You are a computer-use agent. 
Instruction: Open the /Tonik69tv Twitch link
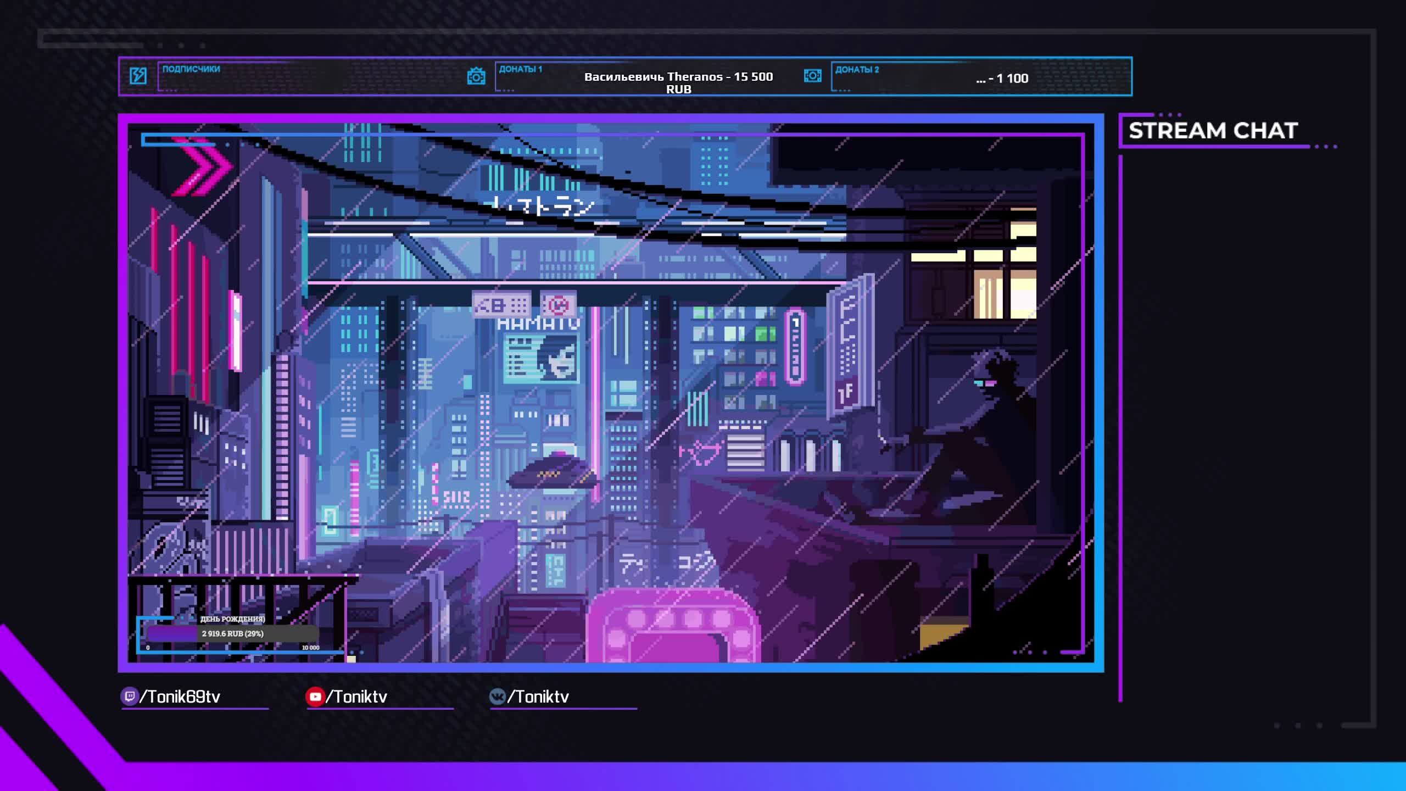[x=180, y=697]
